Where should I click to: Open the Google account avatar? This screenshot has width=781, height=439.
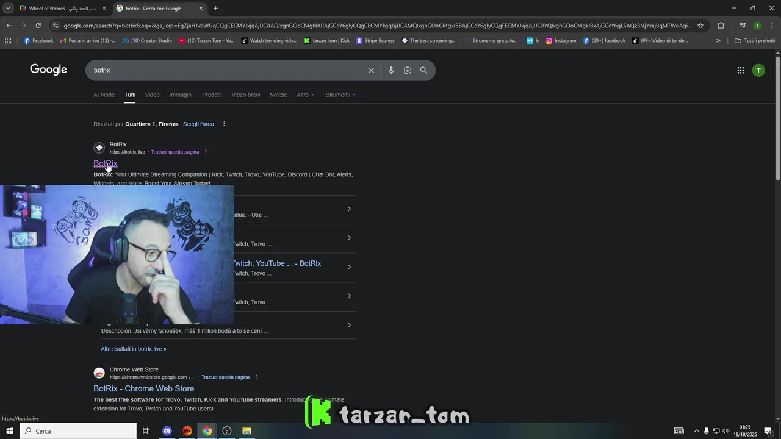pyautogui.click(x=758, y=70)
